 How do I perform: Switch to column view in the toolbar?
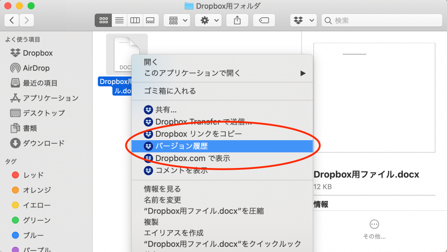pos(135,20)
